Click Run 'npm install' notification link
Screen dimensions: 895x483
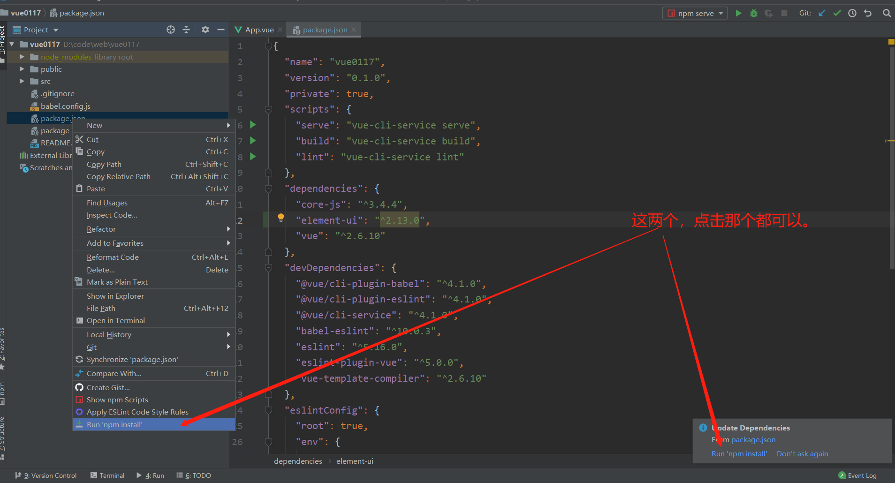739,453
